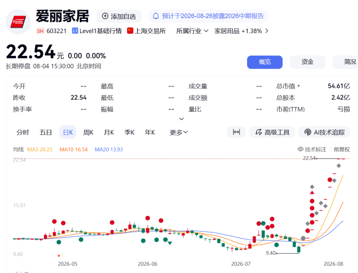Open the 家居用品 +1.38% industry link arrow
Screen dimensions: 358x273
[x=267, y=31]
